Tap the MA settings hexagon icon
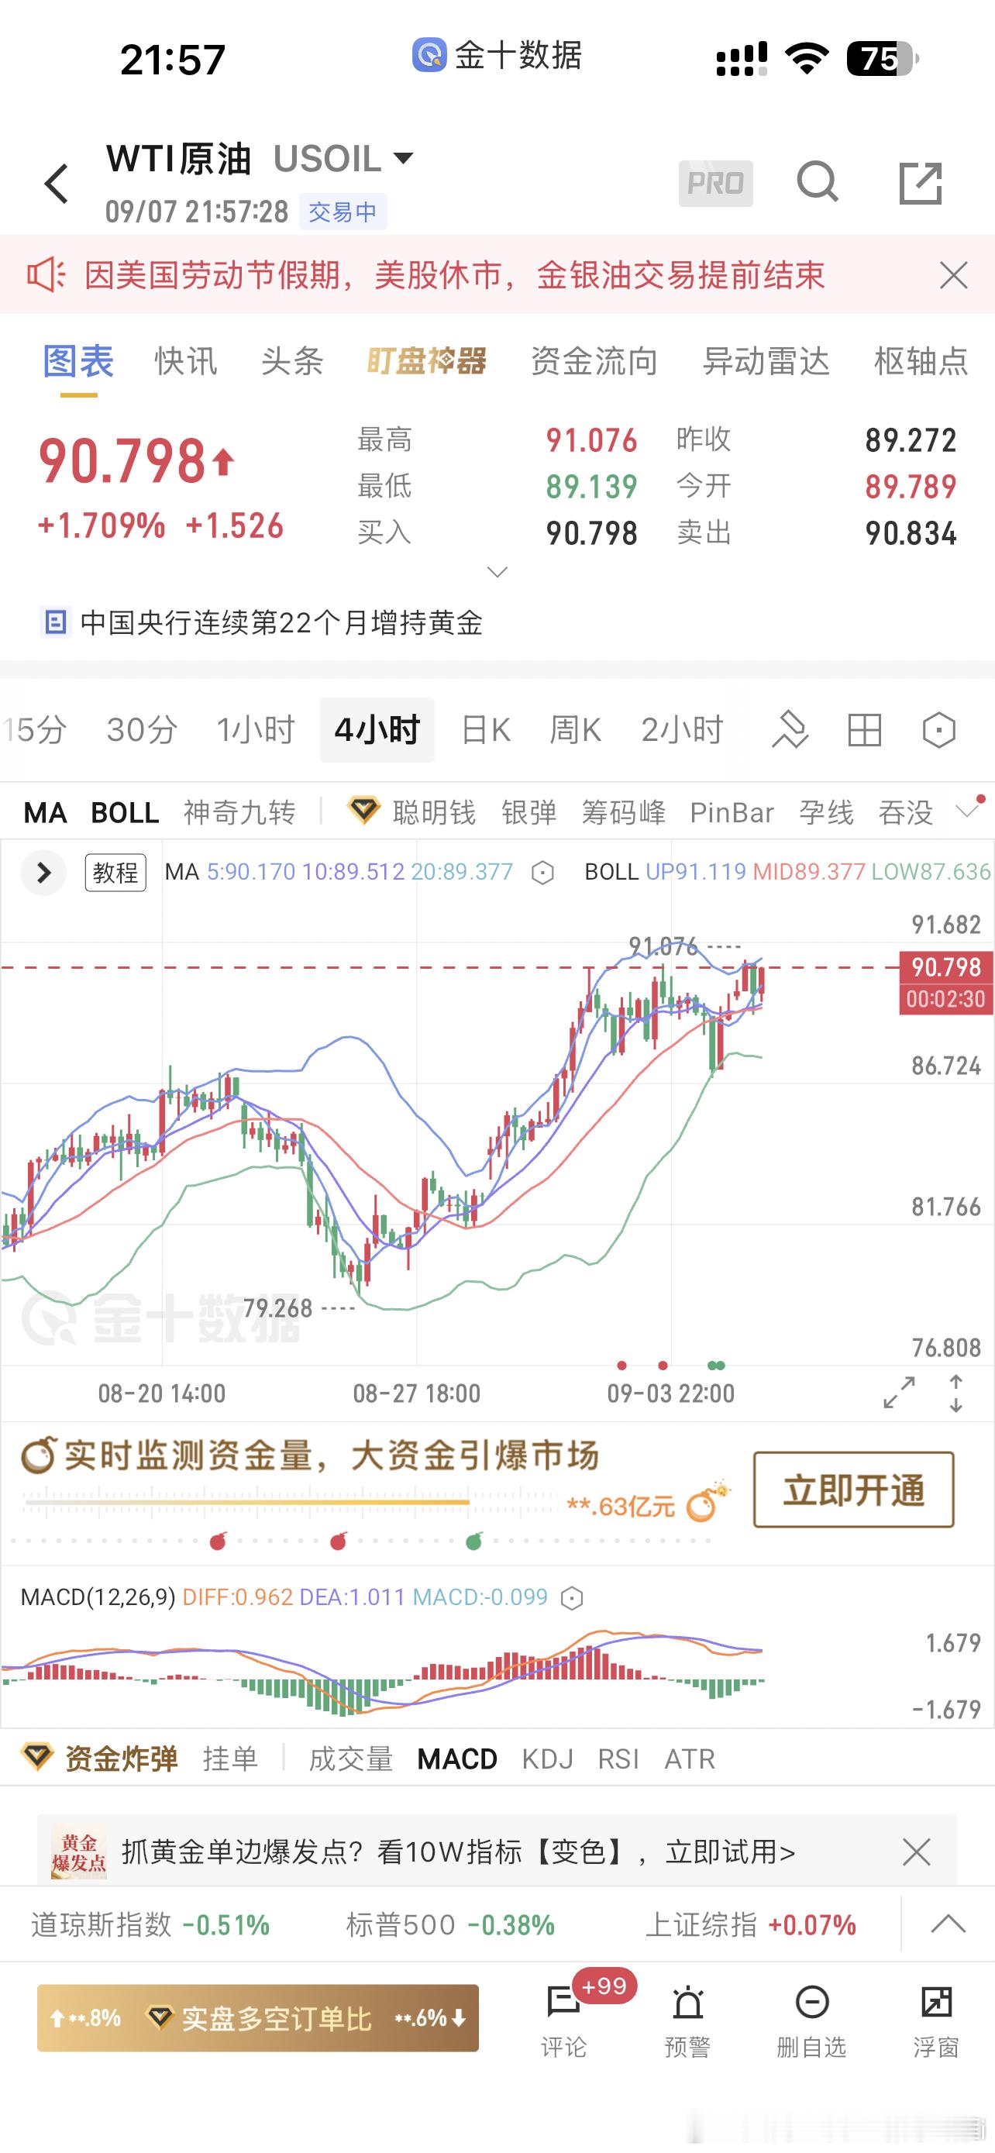The width and height of the screenshot is (995, 2153). point(542,873)
